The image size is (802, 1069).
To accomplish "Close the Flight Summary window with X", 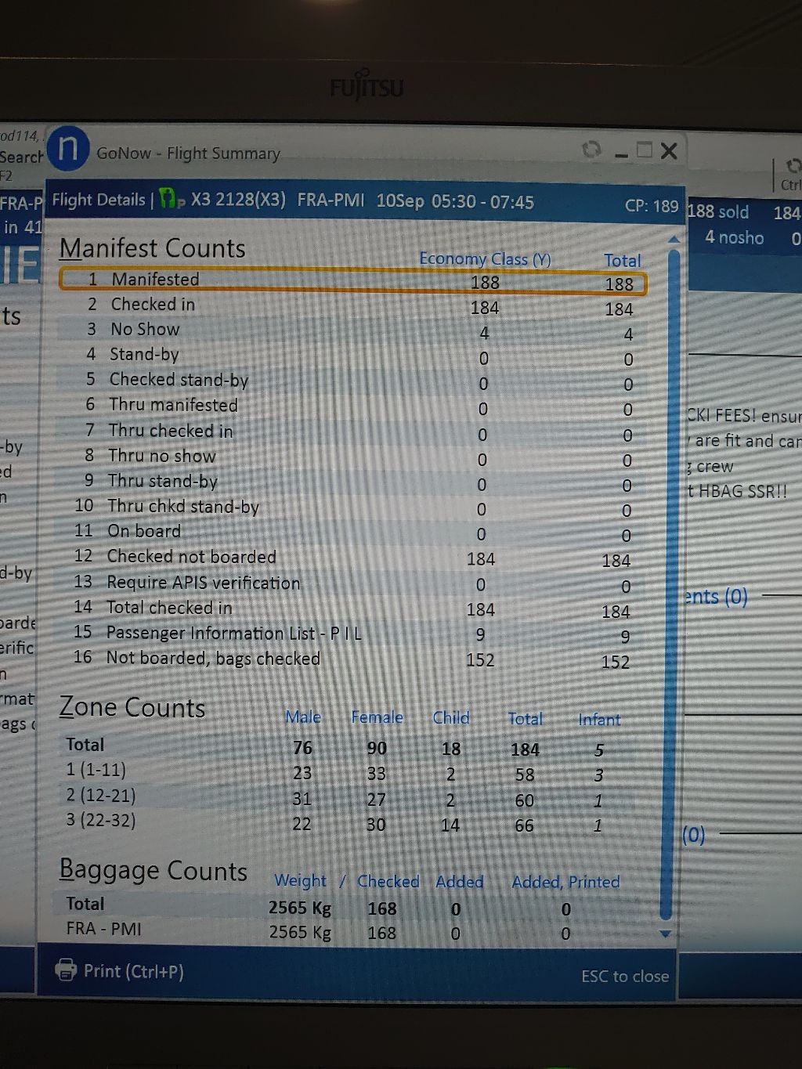I will (669, 150).
